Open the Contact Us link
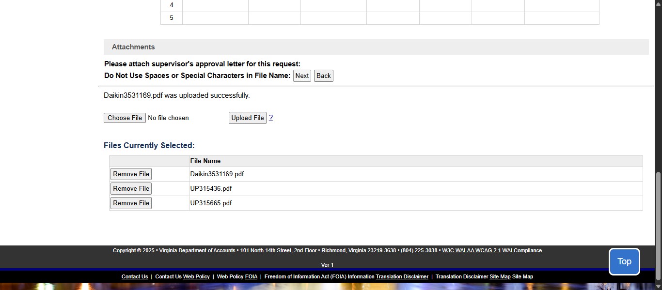The image size is (662, 290). pyautogui.click(x=134, y=276)
